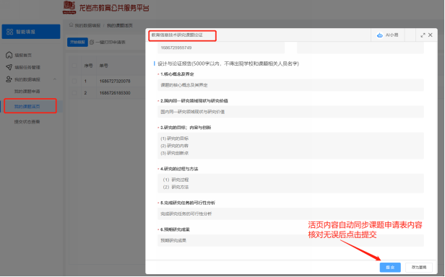
Task: Click the 填报首页 home icon
Action: click(9, 55)
